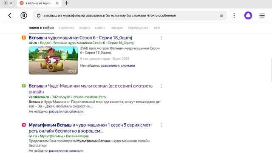Viewport: 272px width, 153px height.
Task: Click the padlock icon in the address bar
Action: tap(221, 15)
